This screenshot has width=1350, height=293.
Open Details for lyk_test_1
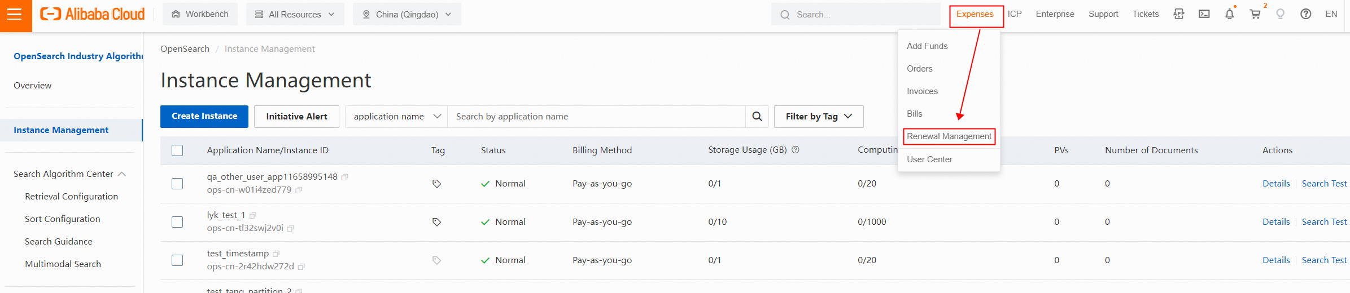pos(1276,222)
